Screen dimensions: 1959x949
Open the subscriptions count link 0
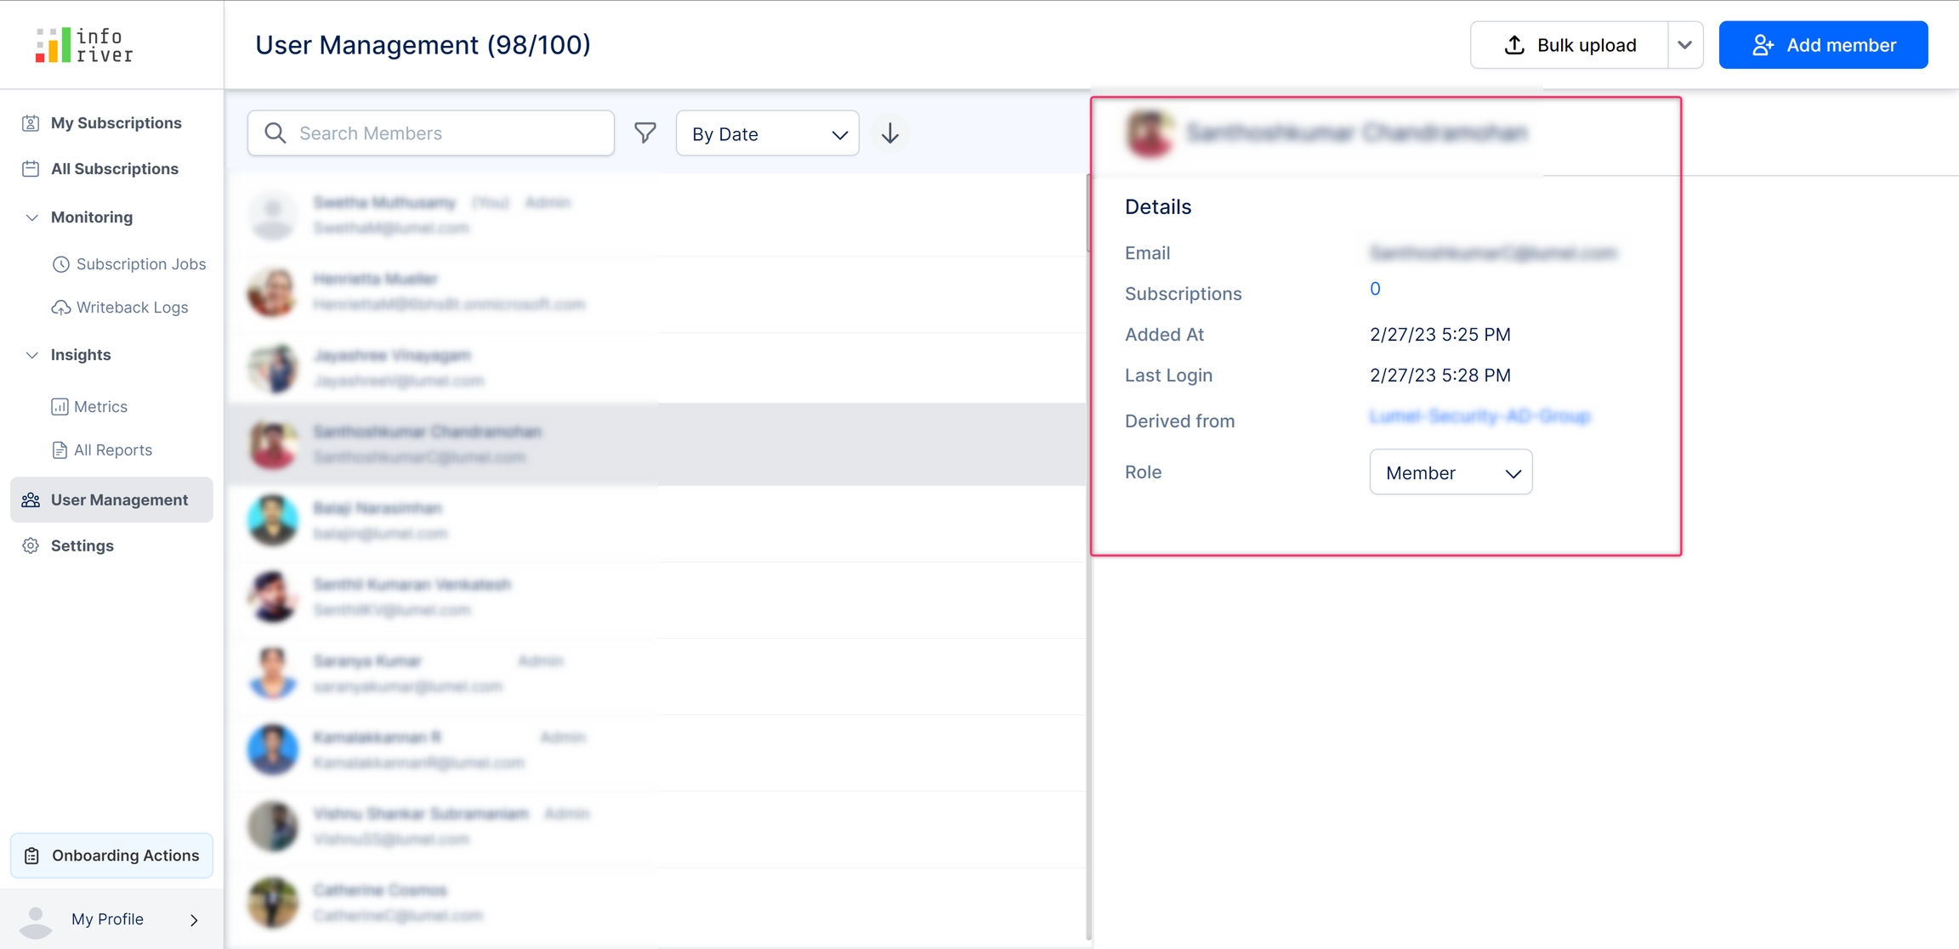click(1375, 289)
